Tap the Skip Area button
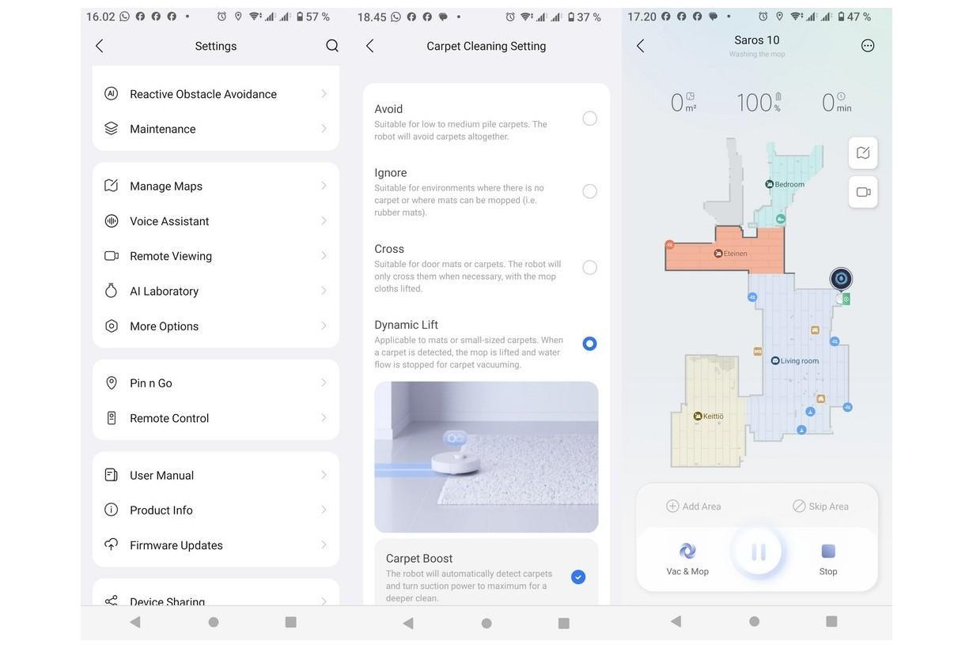This screenshot has height=648, width=973. 820,507
